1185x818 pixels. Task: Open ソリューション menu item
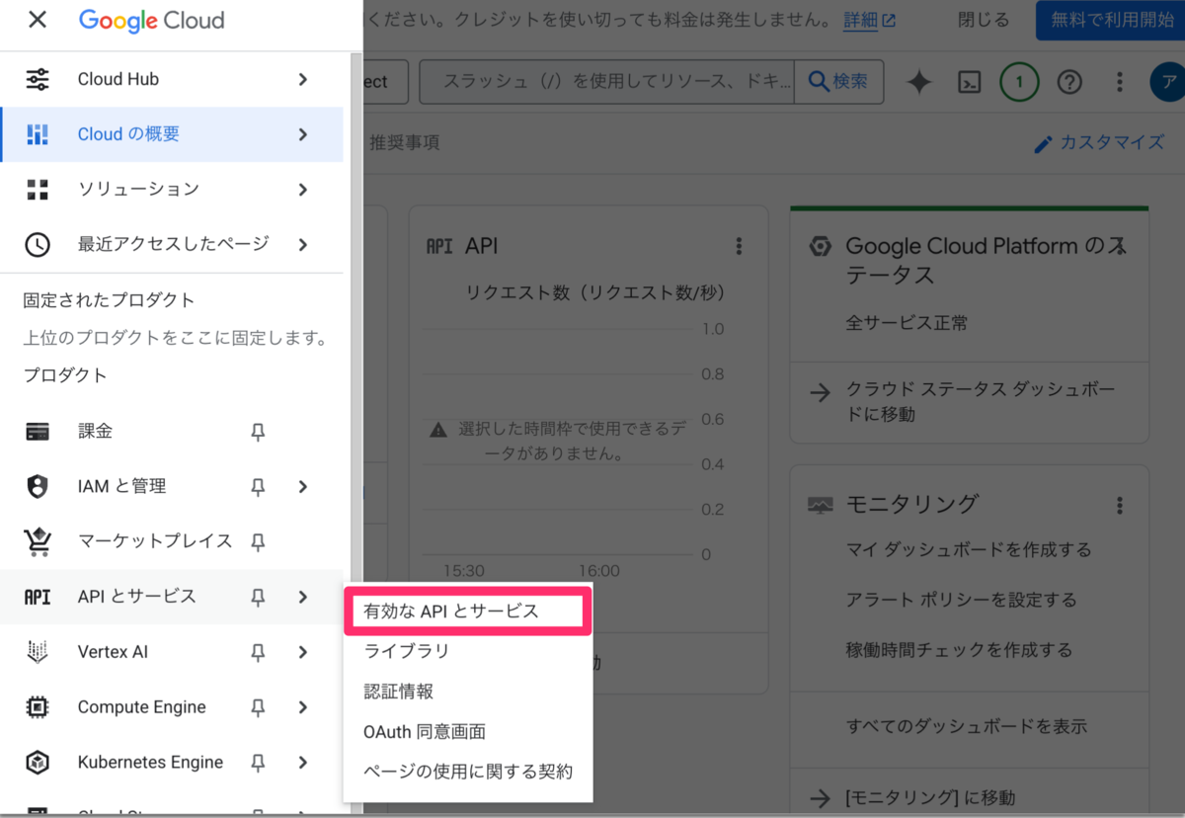172,190
